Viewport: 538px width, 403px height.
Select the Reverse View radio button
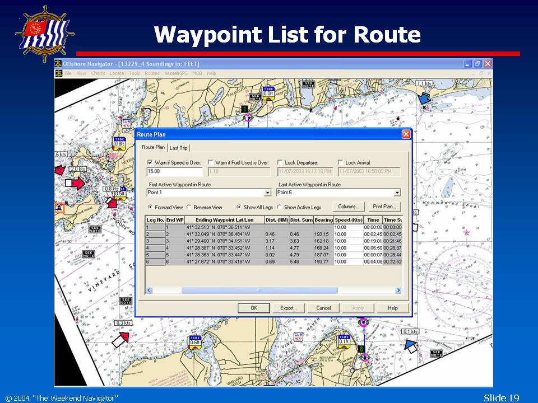click(189, 207)
